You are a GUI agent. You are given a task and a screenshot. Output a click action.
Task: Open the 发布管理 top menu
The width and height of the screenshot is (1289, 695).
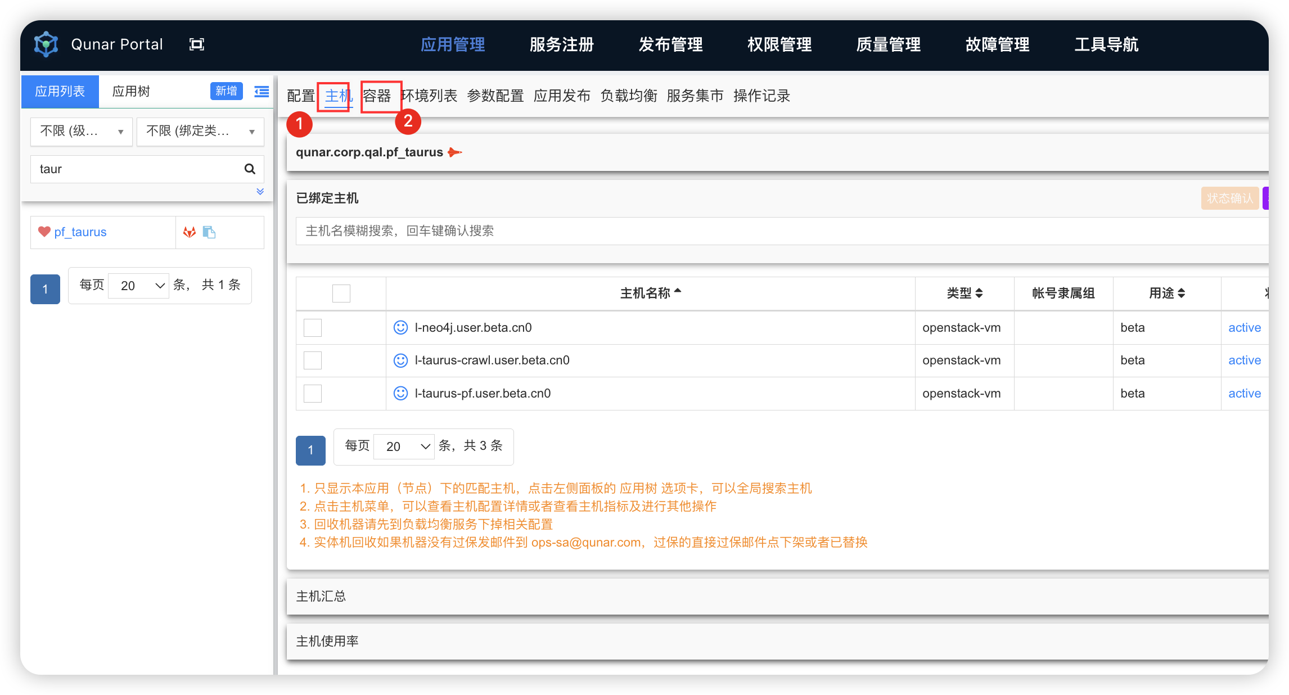point(670,44)
